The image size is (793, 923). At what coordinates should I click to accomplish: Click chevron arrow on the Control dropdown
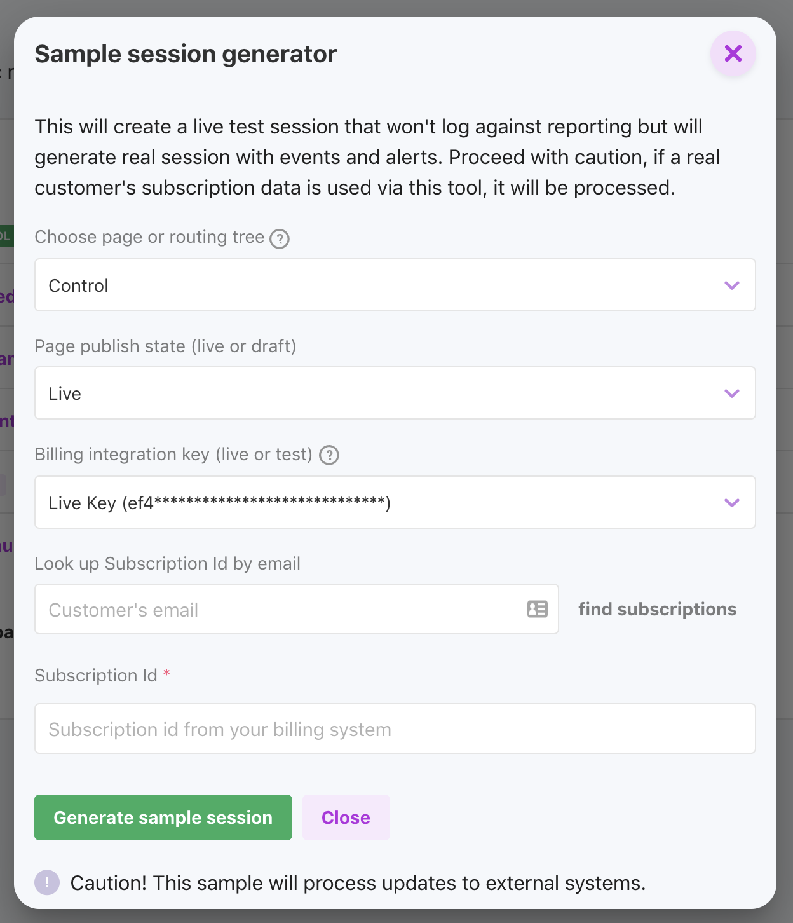(x=731, y=285)
